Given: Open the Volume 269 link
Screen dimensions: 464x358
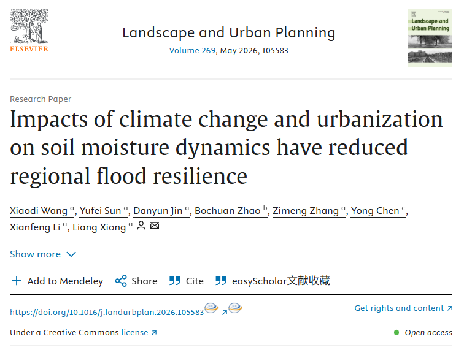Looking at the screenshot, I should point(192,51).
